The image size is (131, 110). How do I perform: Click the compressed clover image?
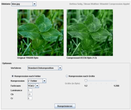[x=90, y=32]
